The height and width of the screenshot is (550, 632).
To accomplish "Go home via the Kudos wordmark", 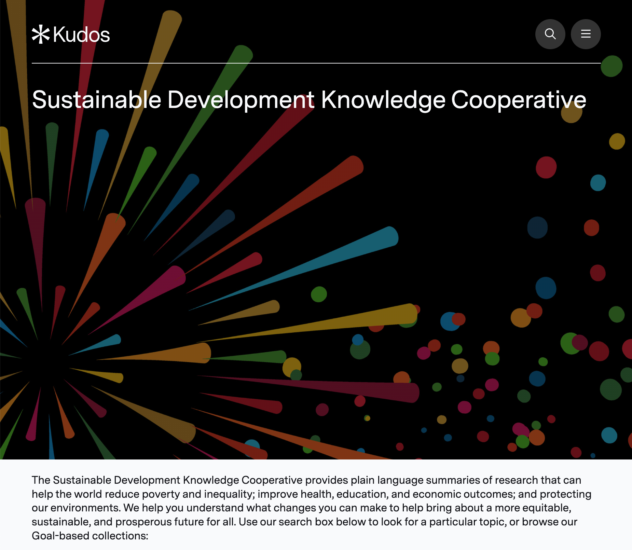I will tap(81, 35).
